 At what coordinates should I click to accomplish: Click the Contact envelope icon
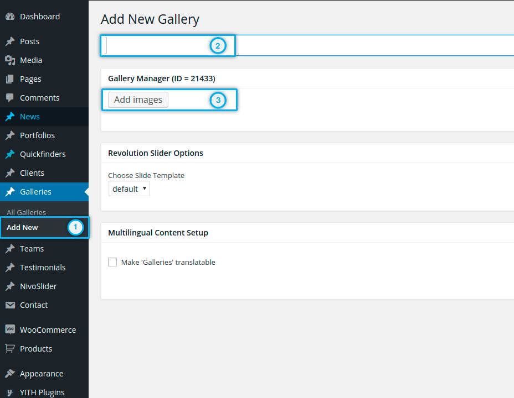pyautogui.click(x=10, y=305)
